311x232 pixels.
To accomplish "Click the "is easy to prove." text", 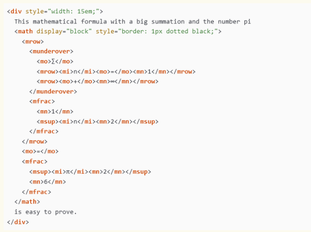I will [x=46, y=212].
